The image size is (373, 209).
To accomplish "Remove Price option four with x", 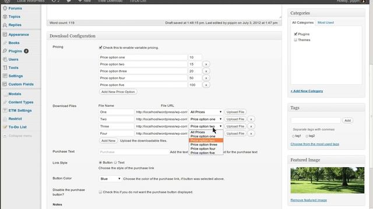I will click(206, 78).
